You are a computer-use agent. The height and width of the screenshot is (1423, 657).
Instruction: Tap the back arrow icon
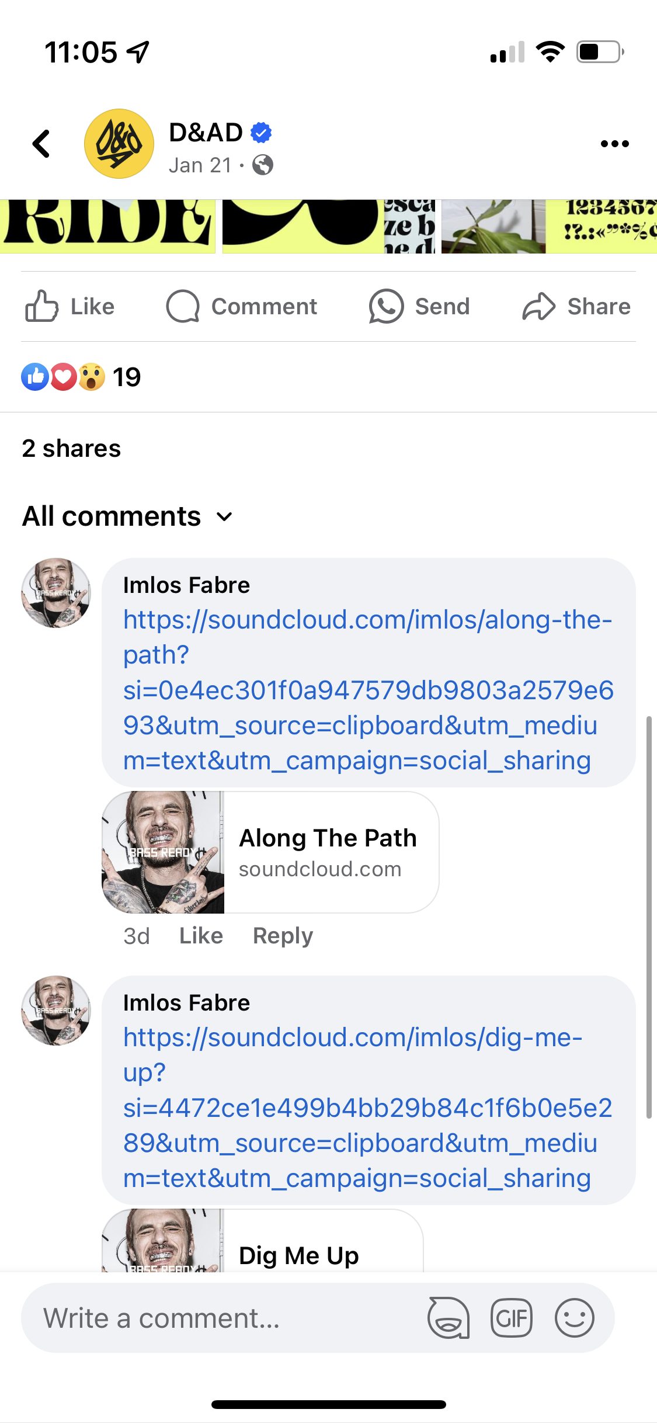[41, 144]
